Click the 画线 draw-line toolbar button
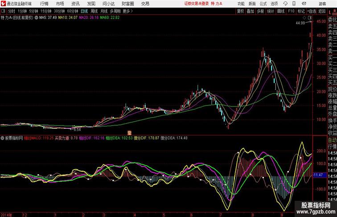The width and height of the screenshot is (337, 217). tap(281, 11)
